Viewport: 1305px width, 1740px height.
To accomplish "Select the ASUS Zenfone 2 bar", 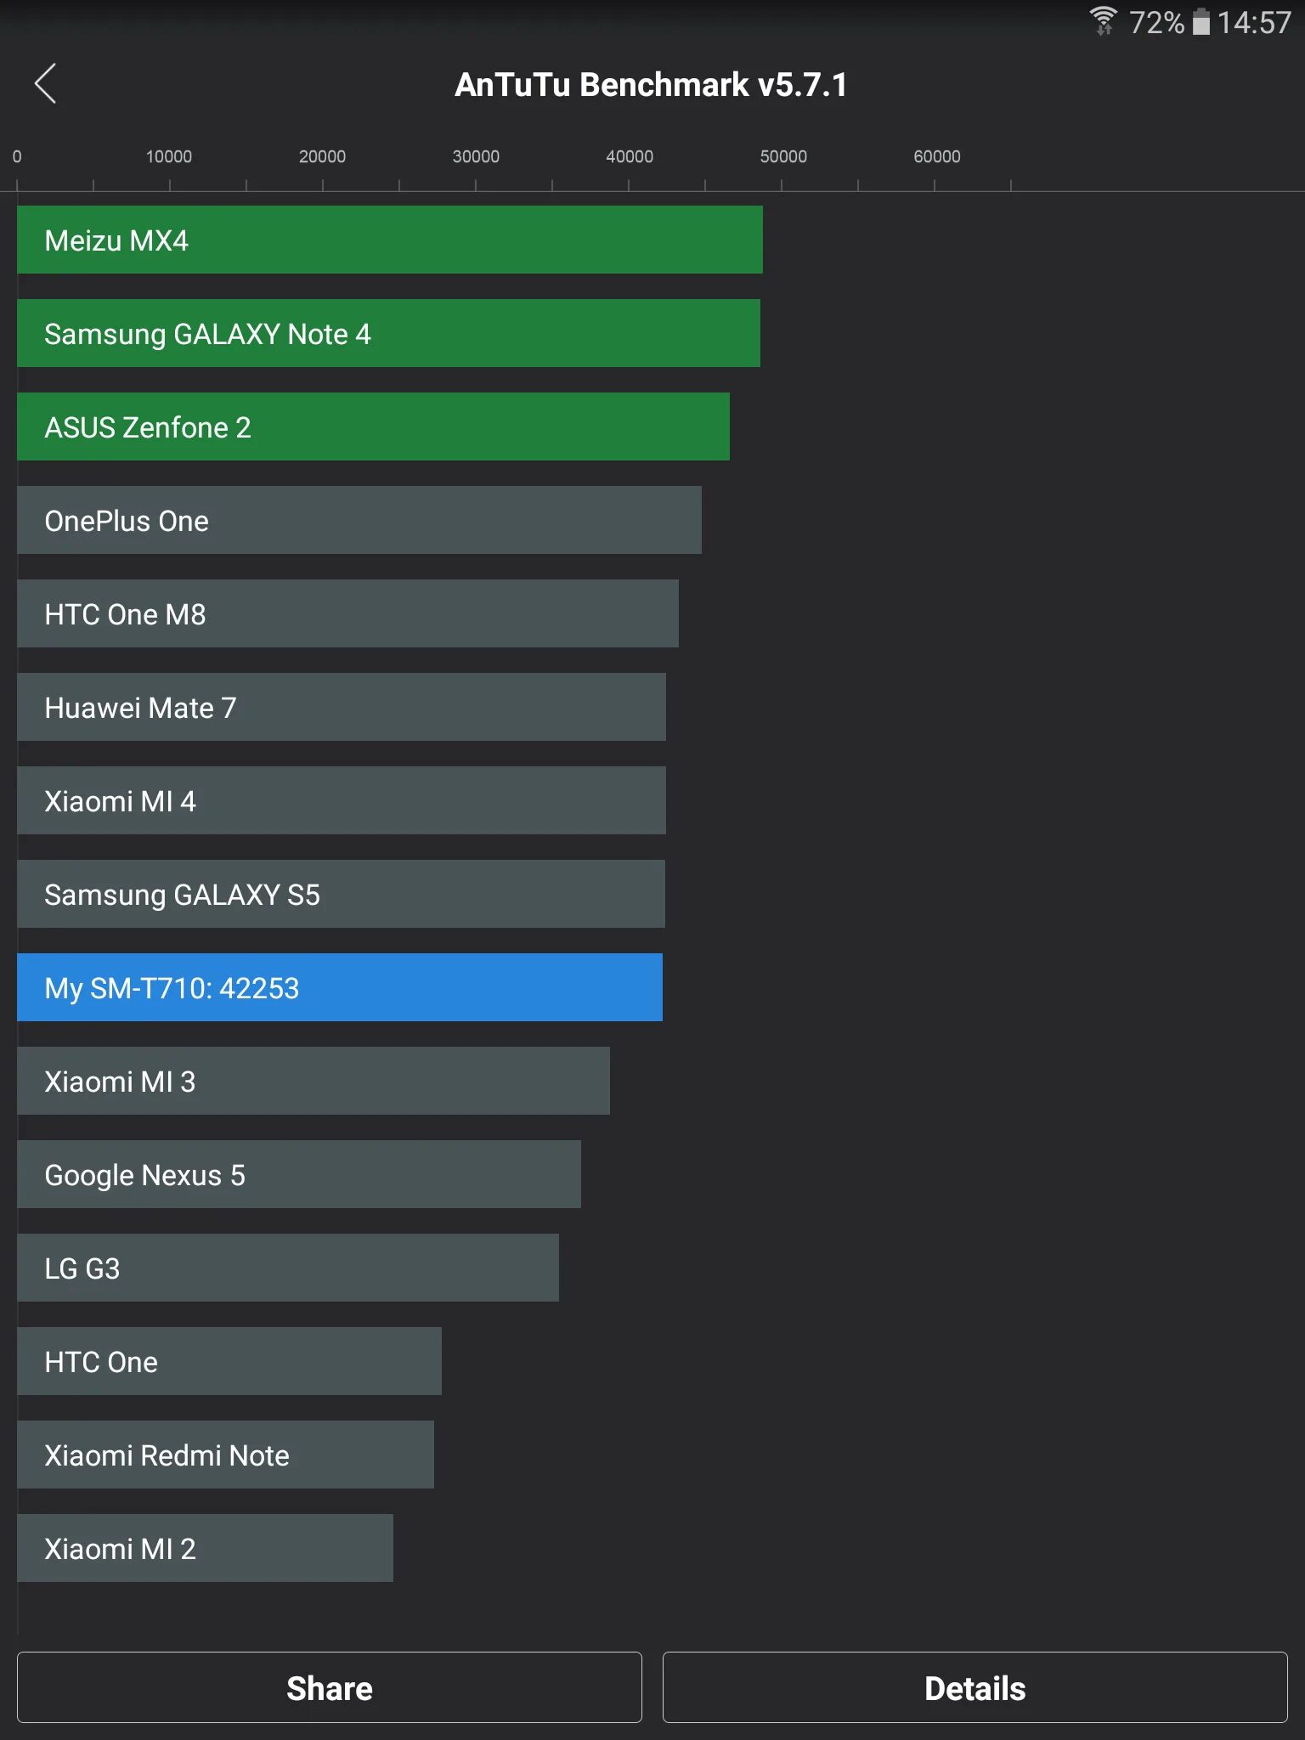I will tap(373, 427).
